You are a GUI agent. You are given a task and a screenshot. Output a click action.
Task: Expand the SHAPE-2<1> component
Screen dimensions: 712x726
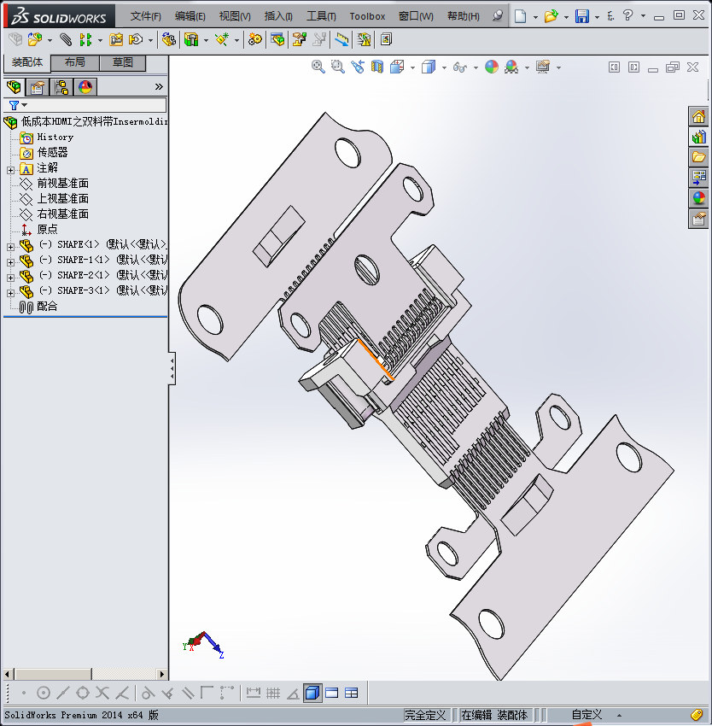tap(10, 278)
